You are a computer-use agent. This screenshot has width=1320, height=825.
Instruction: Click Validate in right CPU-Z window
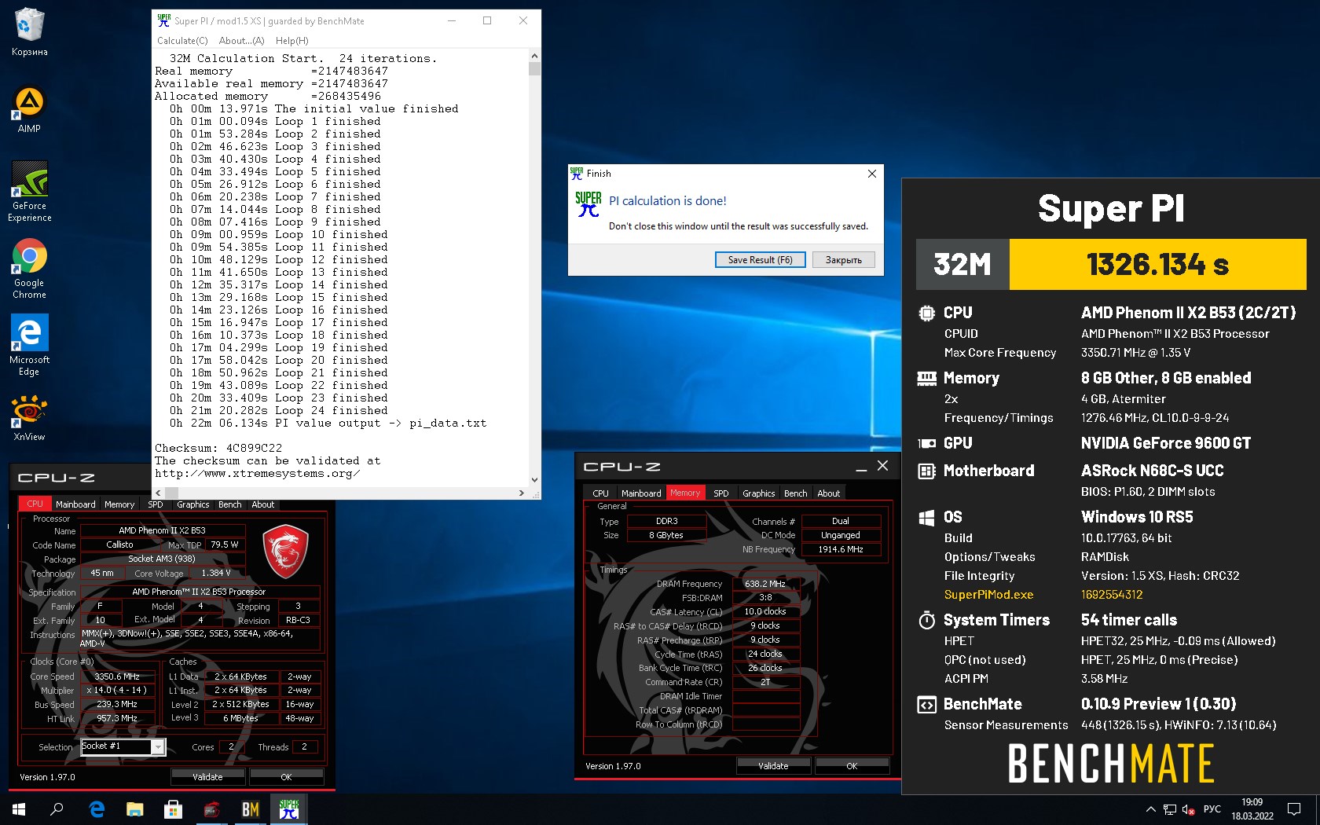773,765
